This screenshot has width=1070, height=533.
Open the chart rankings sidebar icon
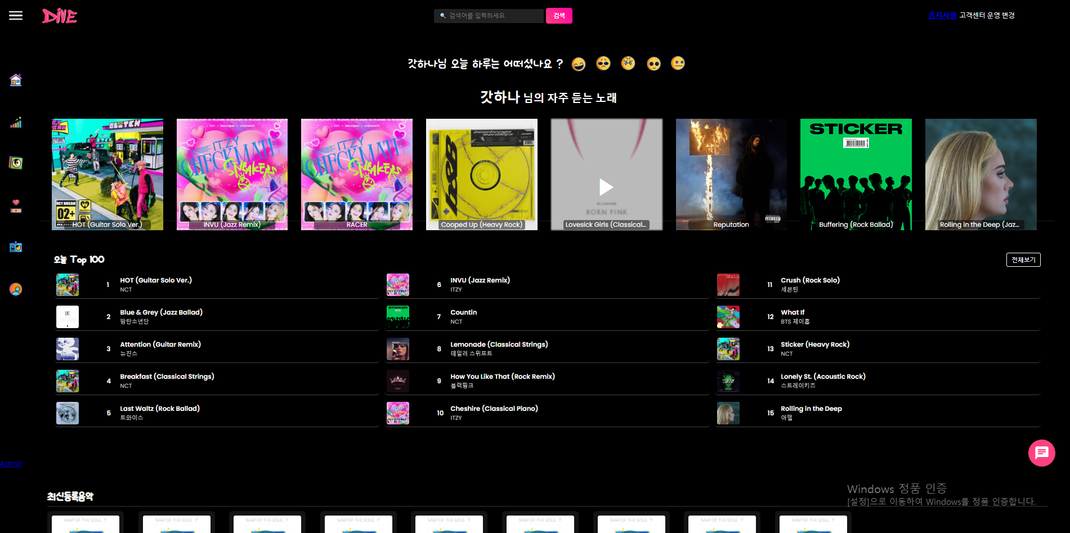(x=16, y=122)
